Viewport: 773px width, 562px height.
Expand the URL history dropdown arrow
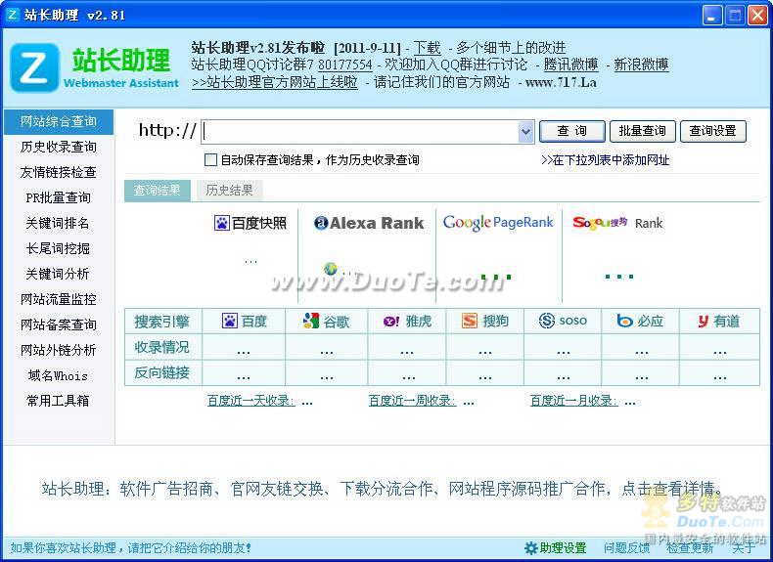pos(525,132)
